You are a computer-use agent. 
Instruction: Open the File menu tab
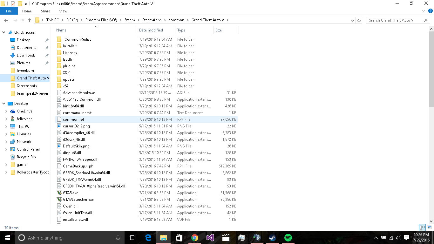pyautogui.click(x=9, y=11)
